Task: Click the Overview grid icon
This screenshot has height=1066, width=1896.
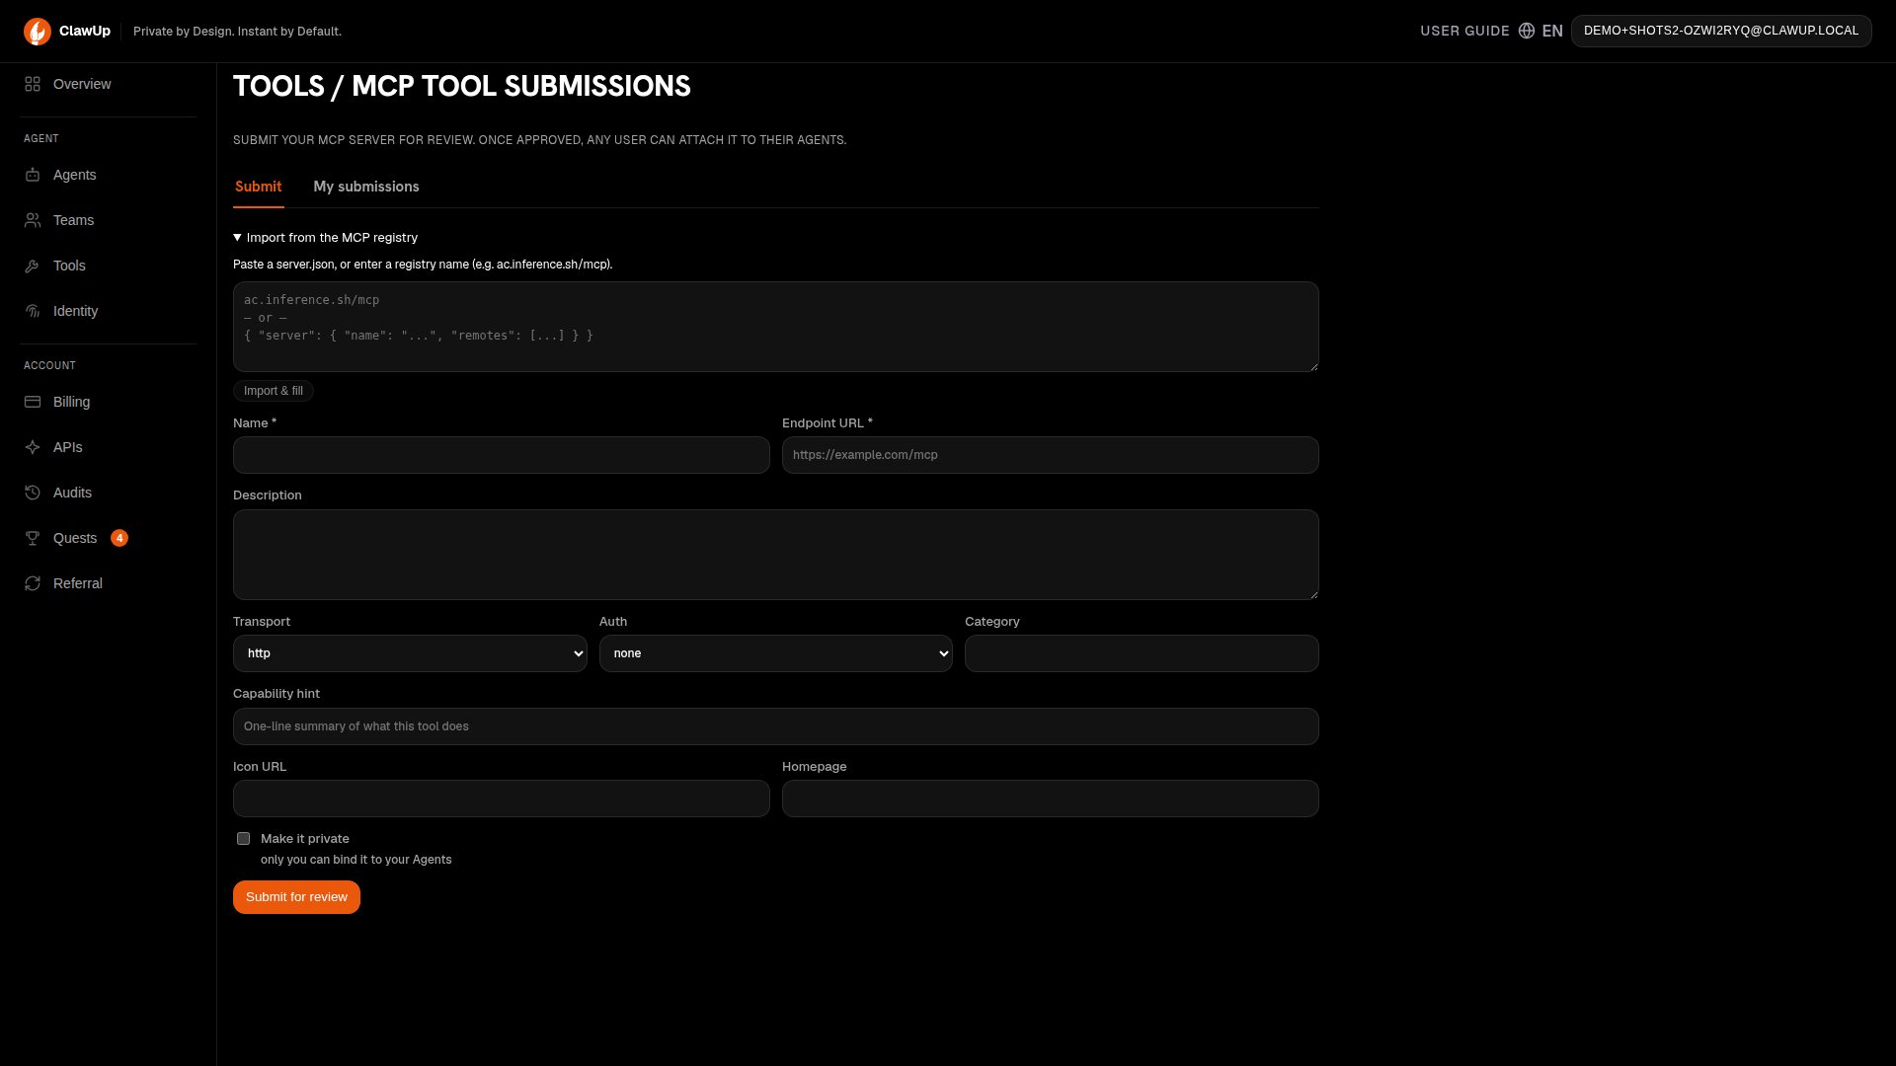Action: coord(33,84)
